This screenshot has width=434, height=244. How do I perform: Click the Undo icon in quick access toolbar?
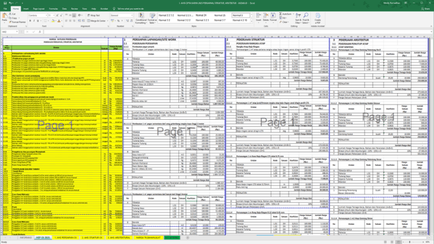10,3
